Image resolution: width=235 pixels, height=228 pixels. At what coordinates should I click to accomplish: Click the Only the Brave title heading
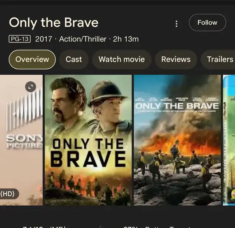point(54,23)
